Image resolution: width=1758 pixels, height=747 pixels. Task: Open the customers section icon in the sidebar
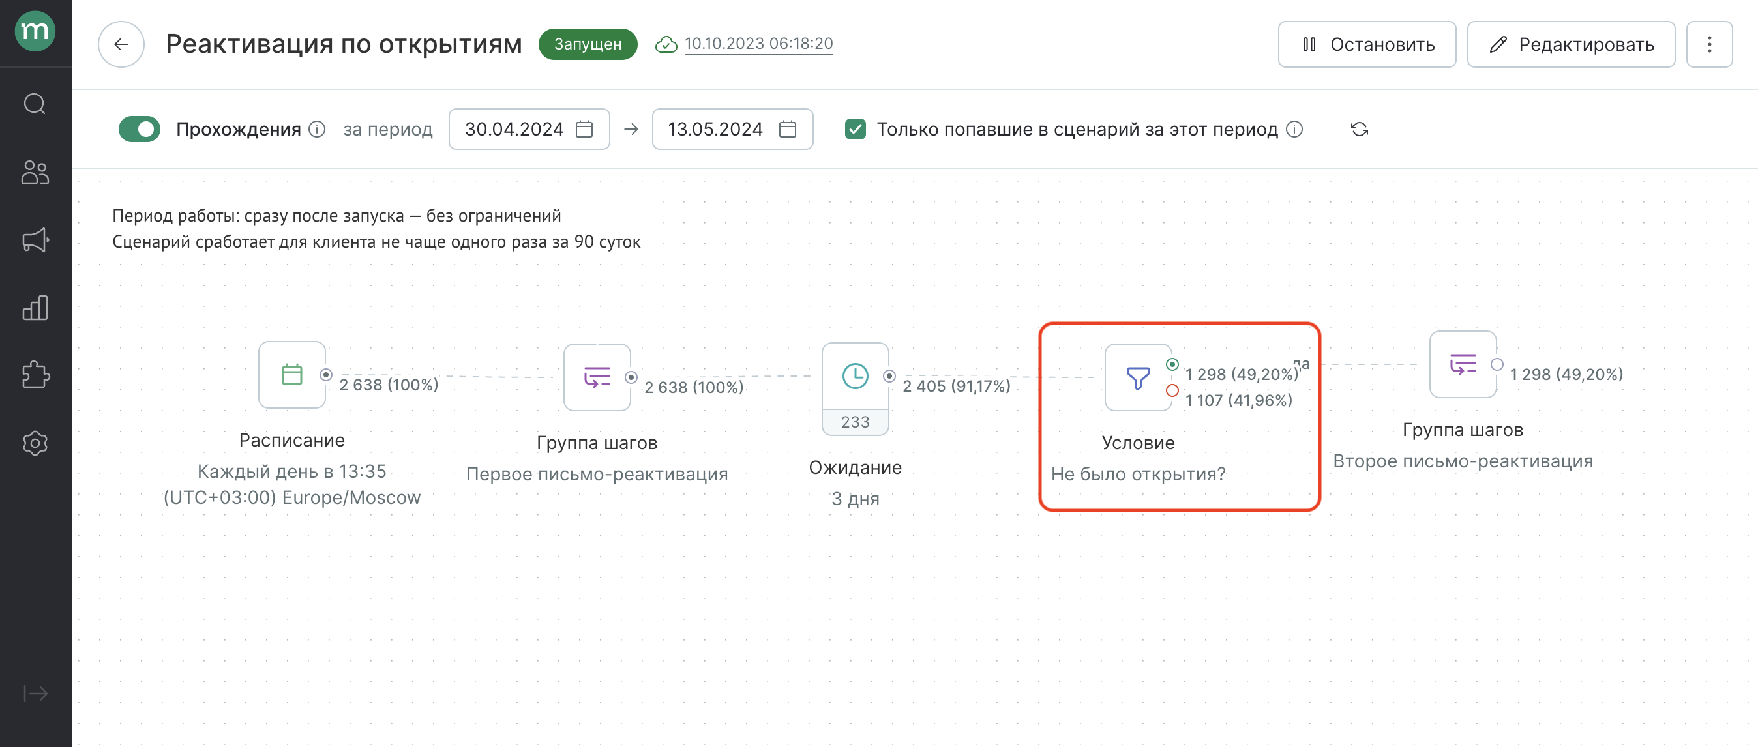click(35, 172)
